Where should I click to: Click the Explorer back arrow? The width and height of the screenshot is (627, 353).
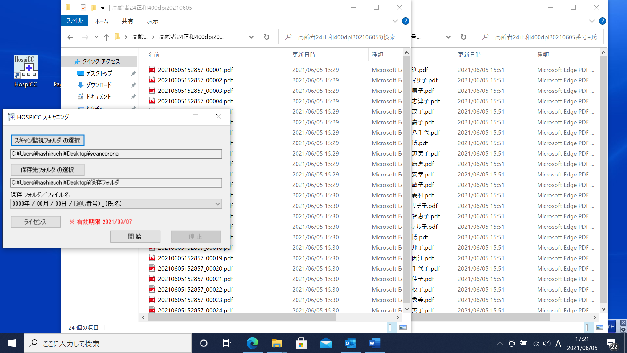(x=70, y=37)
